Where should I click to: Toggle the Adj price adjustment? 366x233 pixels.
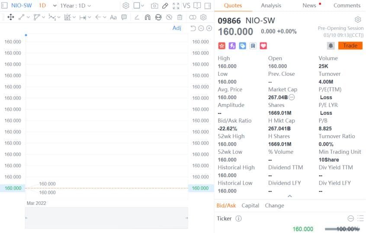177,28
